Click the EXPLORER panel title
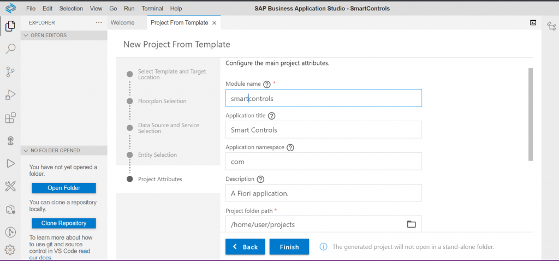 [x=41, y=22]
